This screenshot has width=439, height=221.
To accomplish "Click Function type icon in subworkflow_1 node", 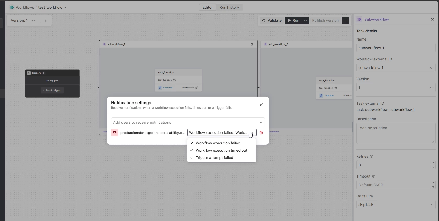I will click(x=160, y=88).
